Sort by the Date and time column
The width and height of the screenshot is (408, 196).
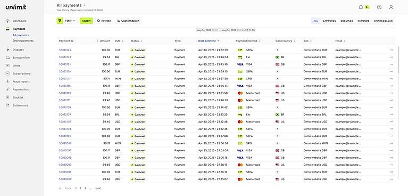(x=209, y=41)
